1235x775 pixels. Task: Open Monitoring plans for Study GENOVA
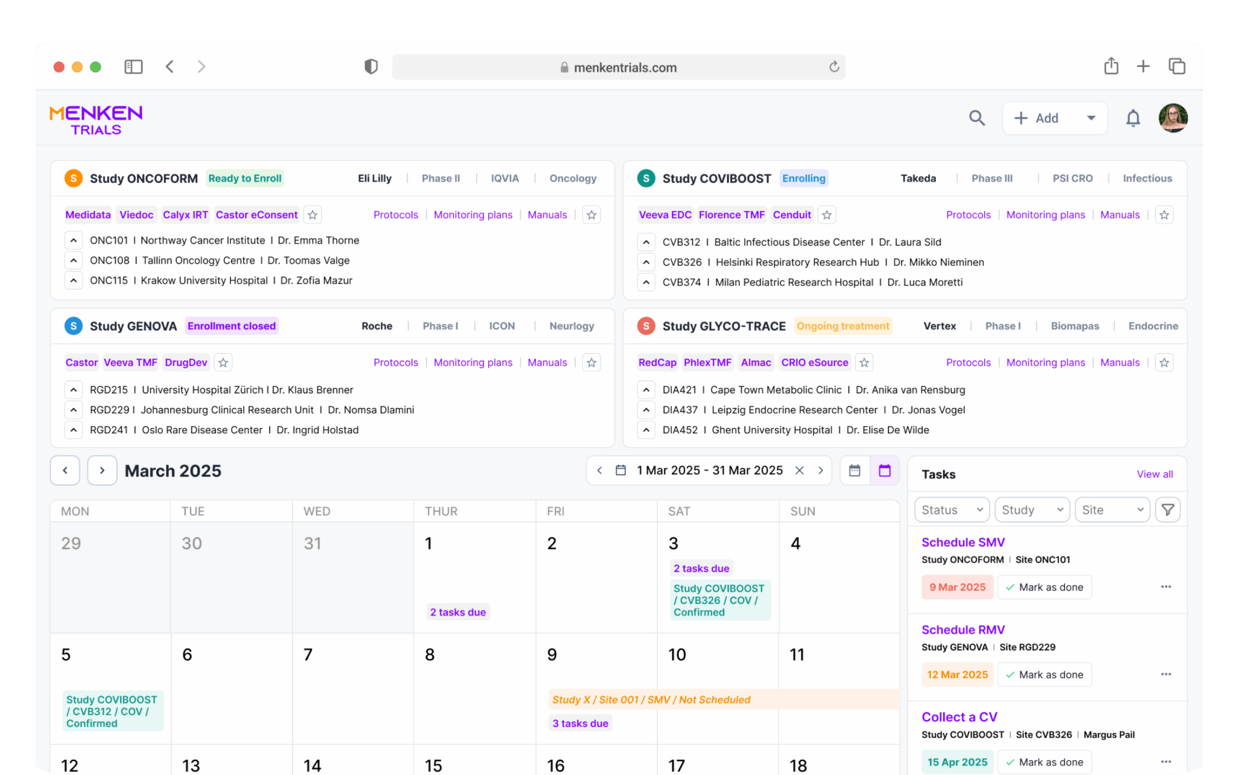472,363
